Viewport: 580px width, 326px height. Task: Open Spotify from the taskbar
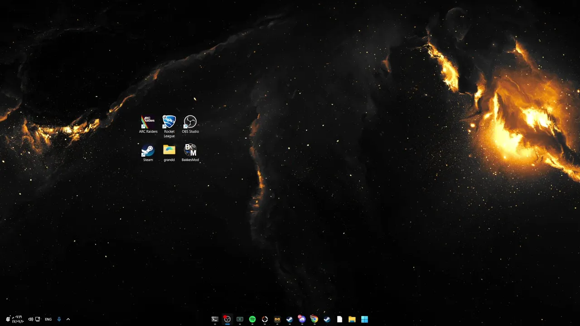coord(252,319)
